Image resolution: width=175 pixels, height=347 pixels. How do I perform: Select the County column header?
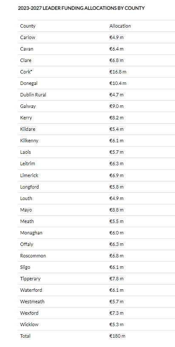[x=28, y=26]
